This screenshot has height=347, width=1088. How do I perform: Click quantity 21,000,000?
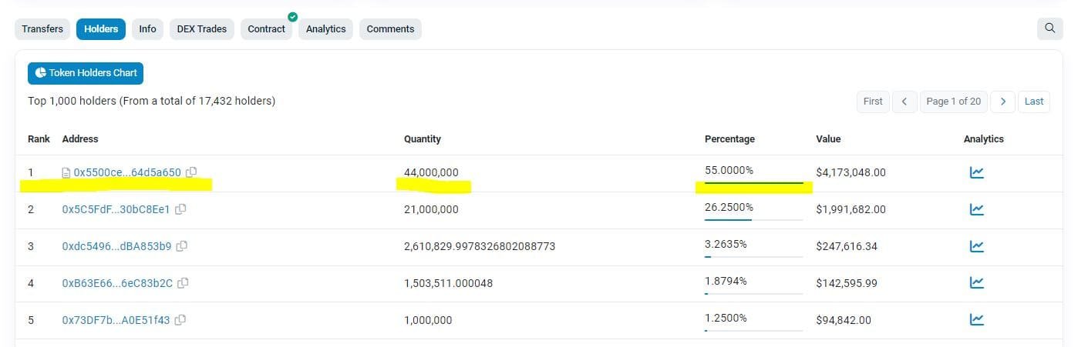click(x=431, y=209)
